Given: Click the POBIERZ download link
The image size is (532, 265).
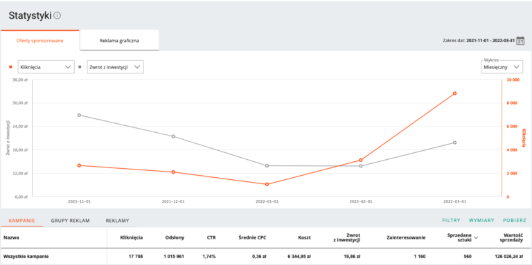Looking at the screenshot, I should (515, 221).
